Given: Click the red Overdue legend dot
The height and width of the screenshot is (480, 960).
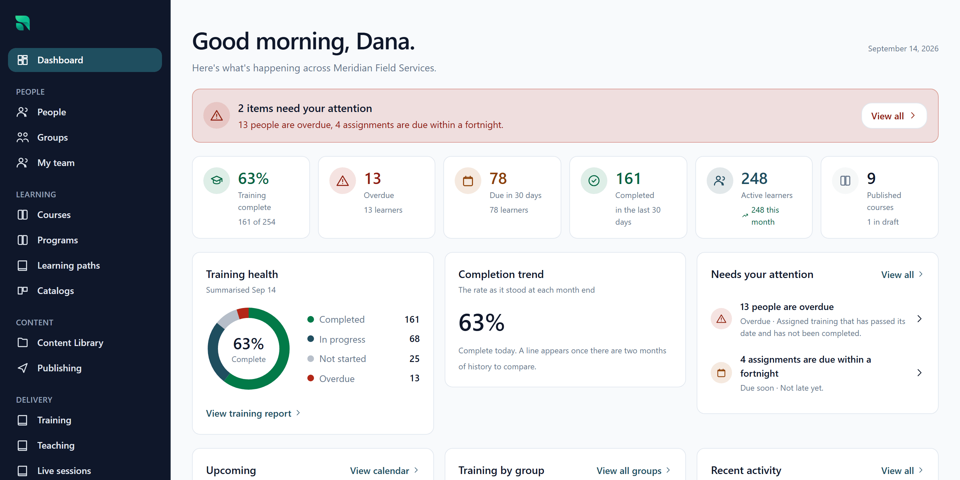Looking at the screenshot, I should (310, 378).
